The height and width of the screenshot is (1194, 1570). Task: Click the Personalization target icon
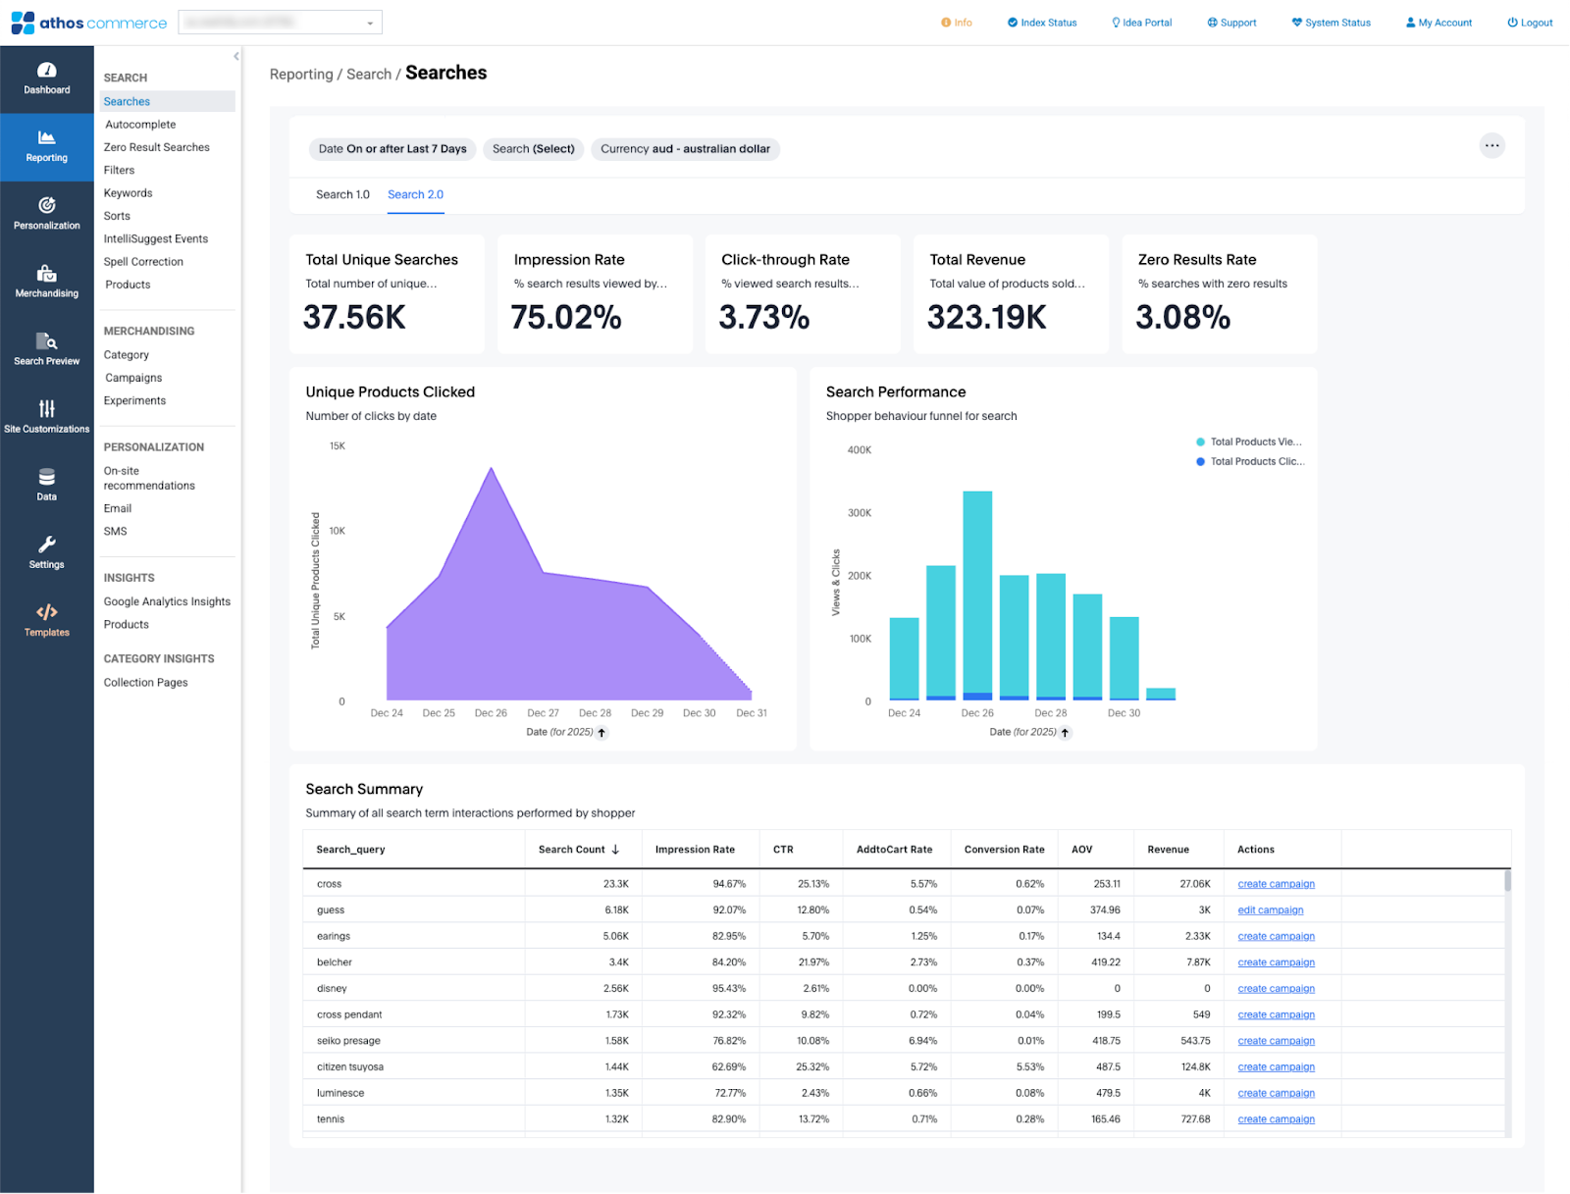point(46,205)
